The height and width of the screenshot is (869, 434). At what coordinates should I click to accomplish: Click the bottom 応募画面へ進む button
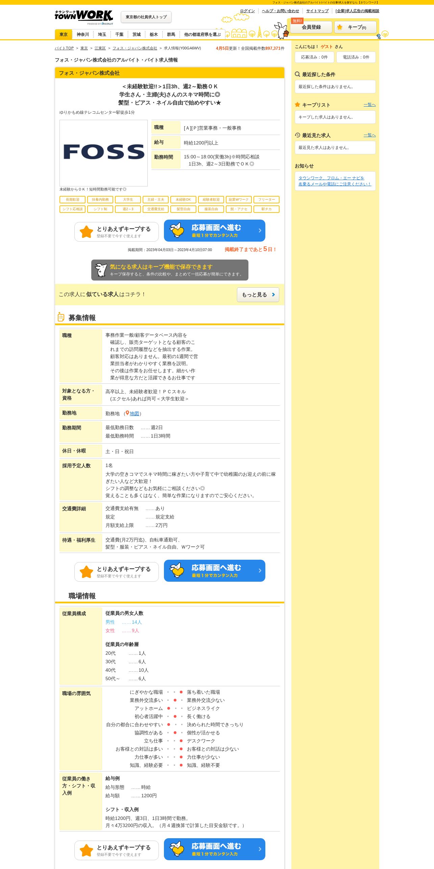point(215,849)
